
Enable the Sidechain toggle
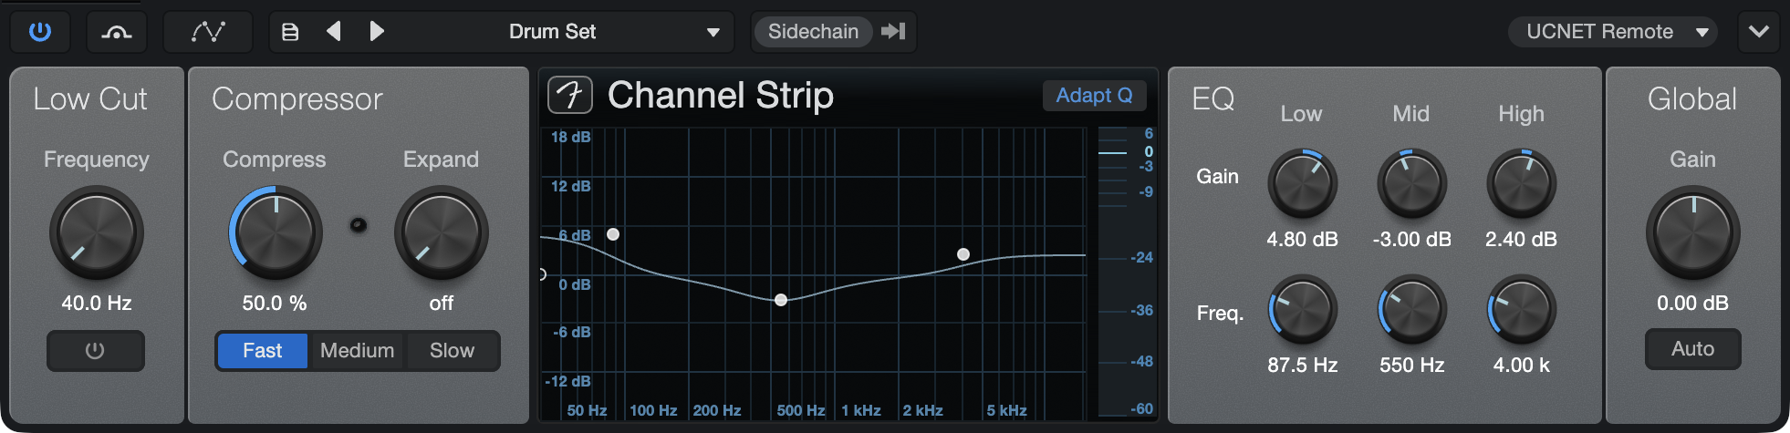pos(813,32)
